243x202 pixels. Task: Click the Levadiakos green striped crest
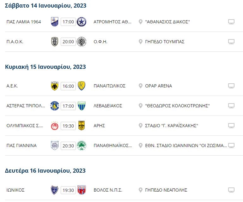pyautogui.click(x=82, y=106)
